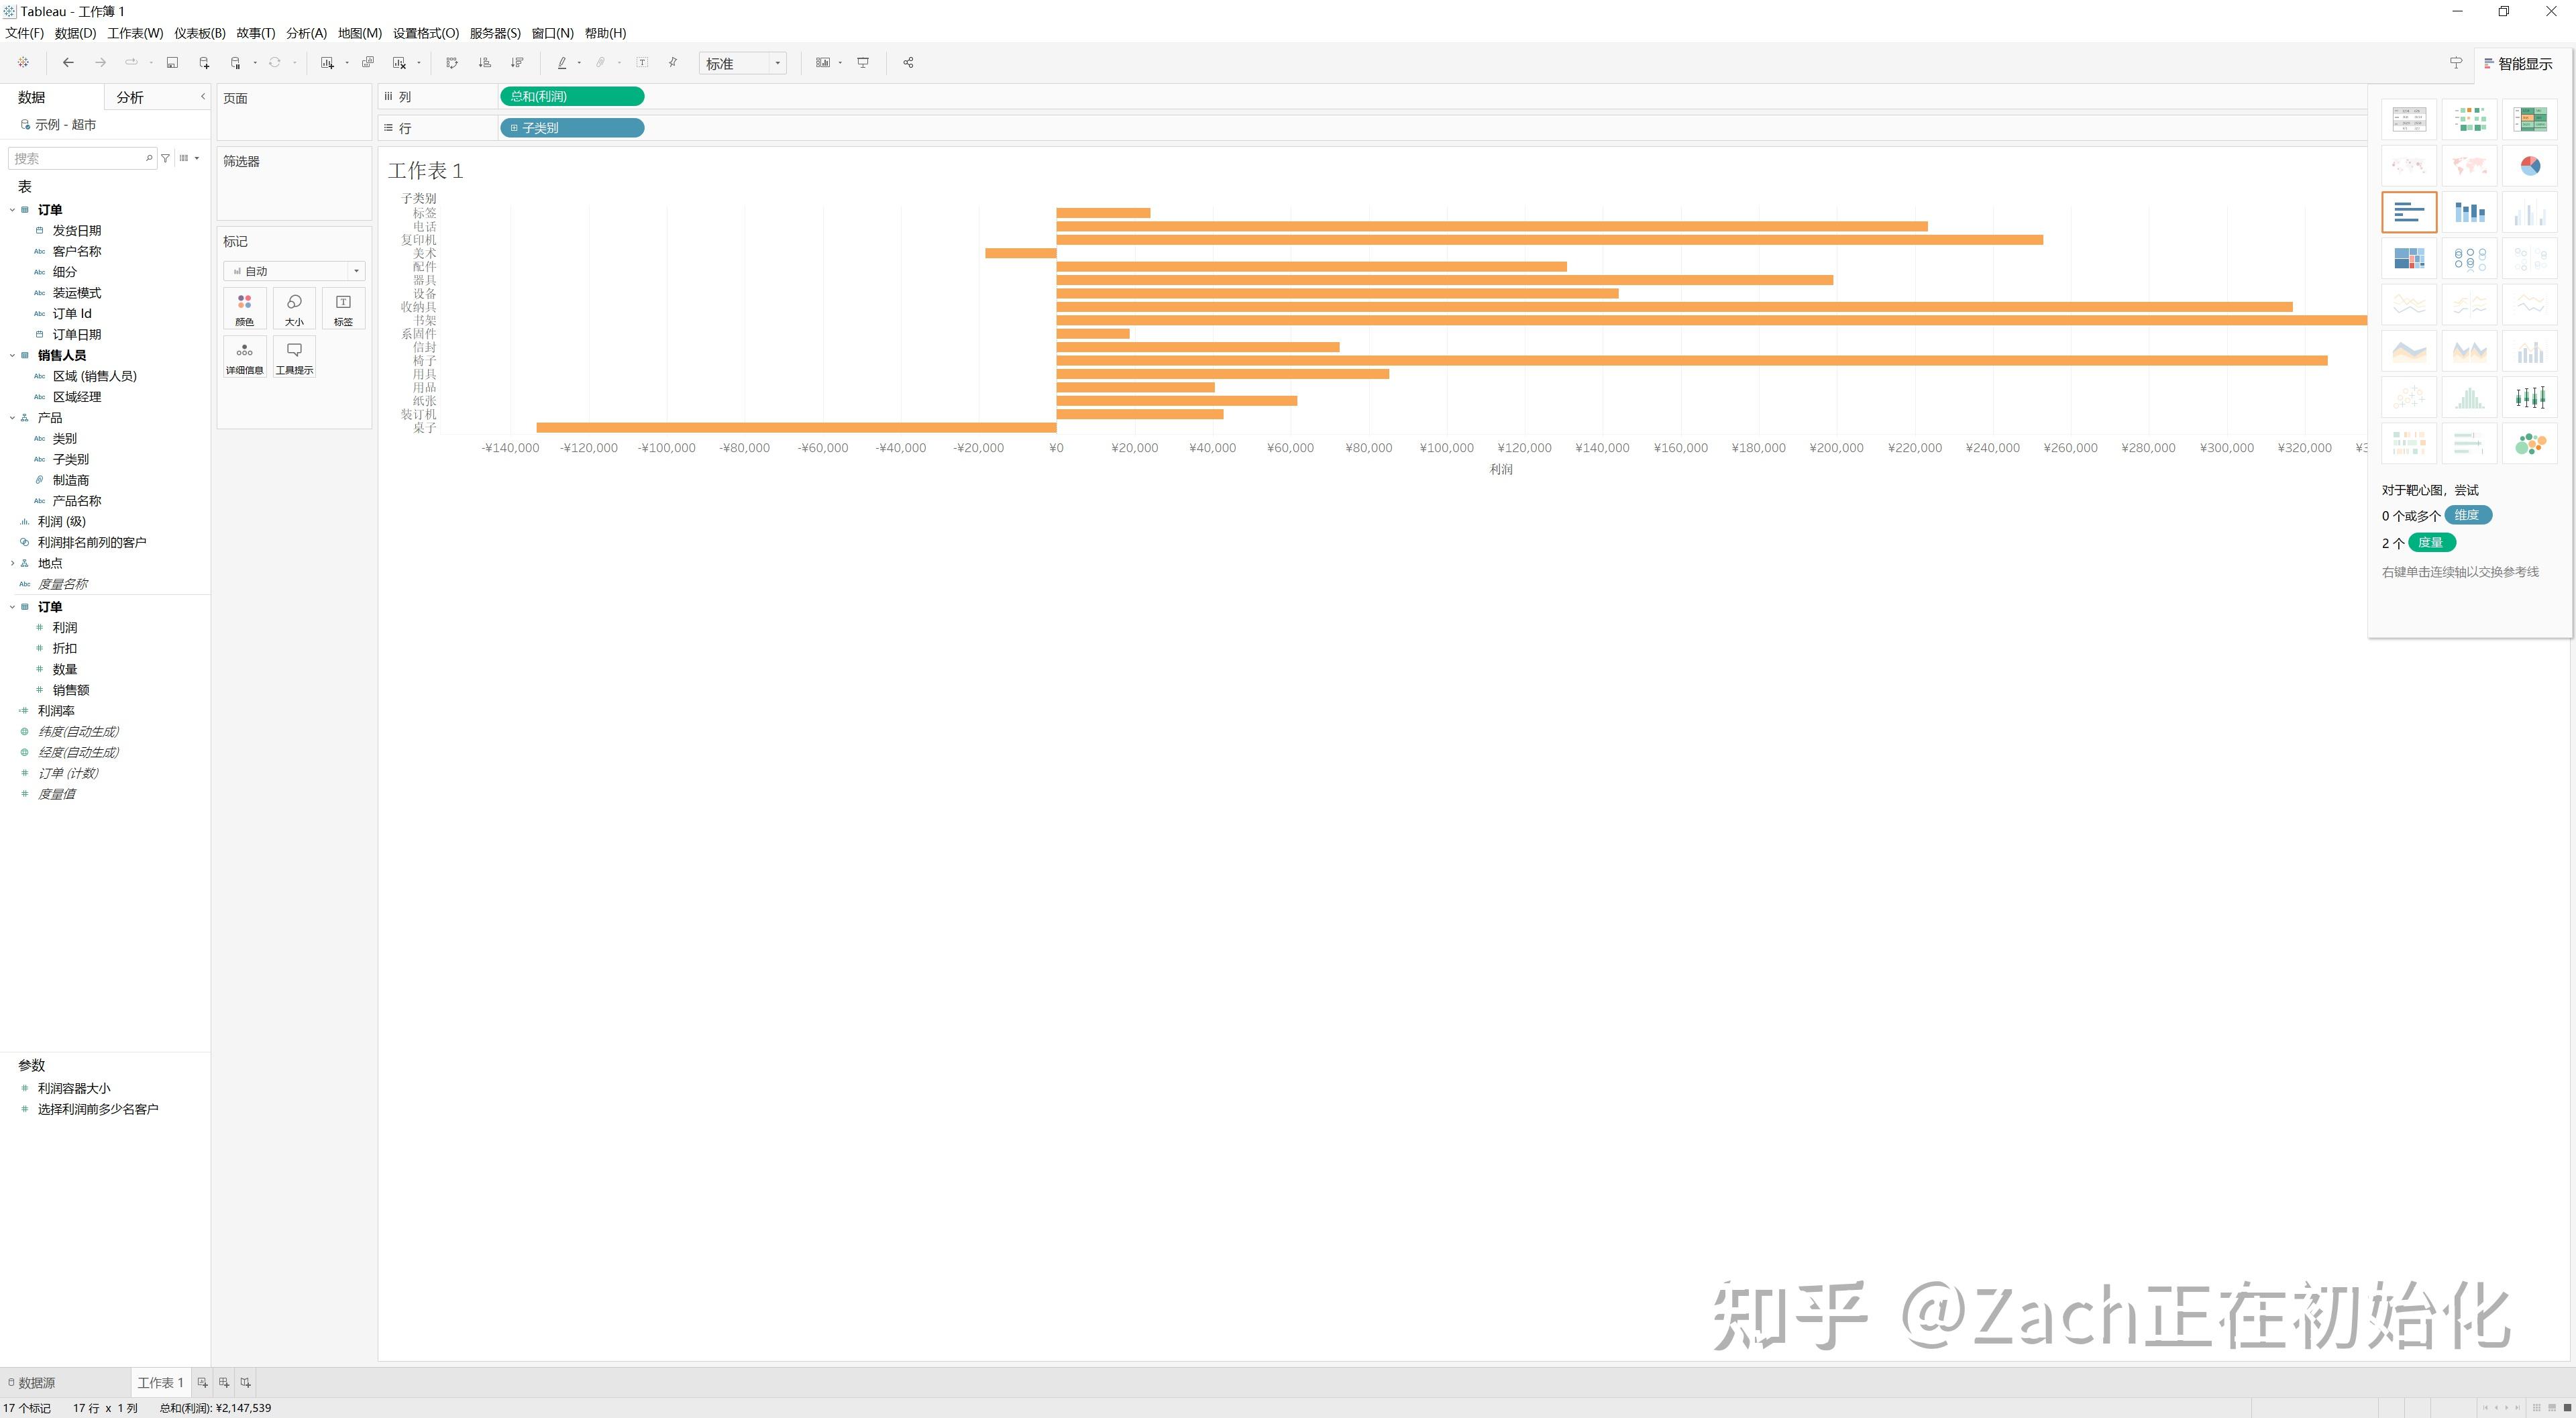Open presentation mode icon
2576x1418 pixels.
pyautogui.click(x=863, y=63)
